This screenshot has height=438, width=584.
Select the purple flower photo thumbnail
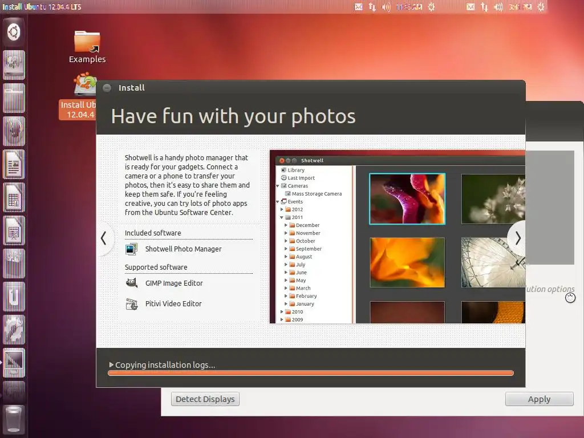407,199
